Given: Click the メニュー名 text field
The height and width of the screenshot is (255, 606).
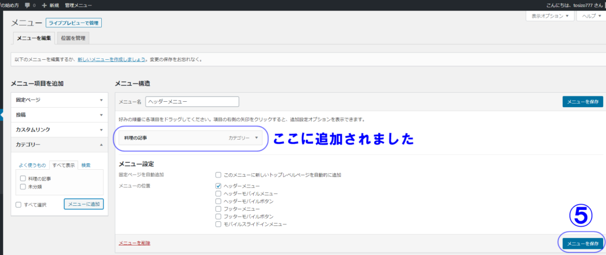Looking at the screenshot, I should (192, 102).
